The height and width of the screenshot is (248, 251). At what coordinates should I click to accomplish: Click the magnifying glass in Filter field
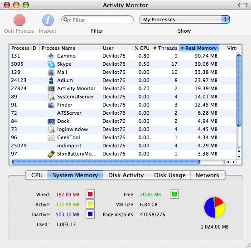(x=66, y=19)
